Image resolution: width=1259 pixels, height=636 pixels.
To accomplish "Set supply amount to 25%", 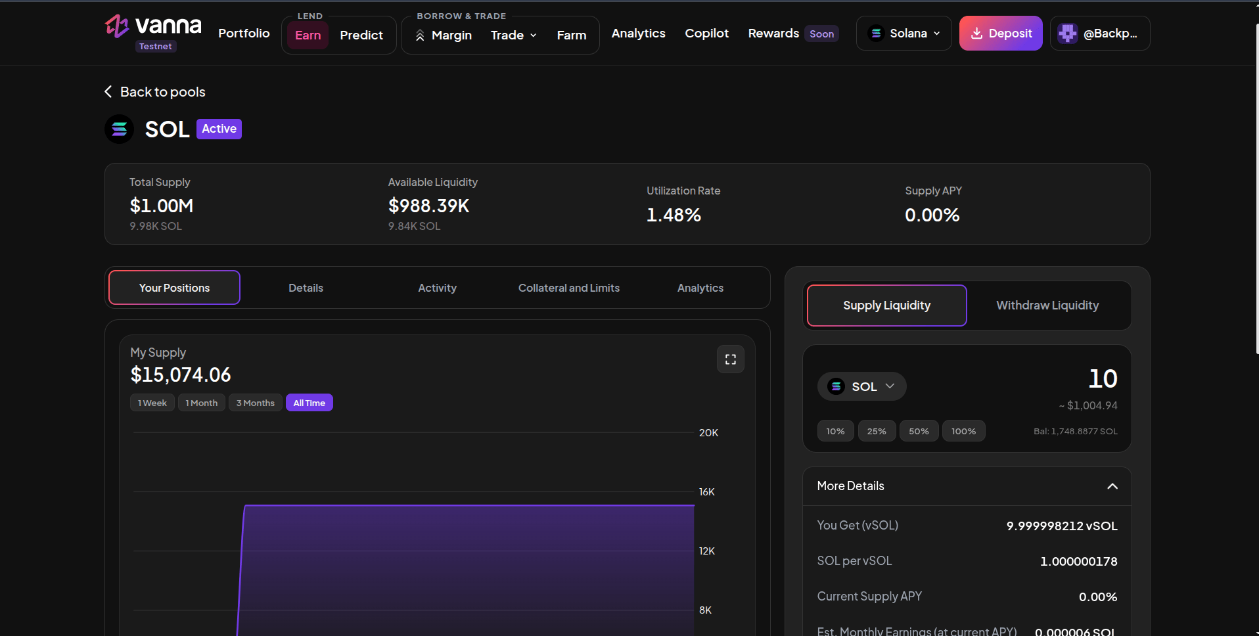I will [877, 431].
